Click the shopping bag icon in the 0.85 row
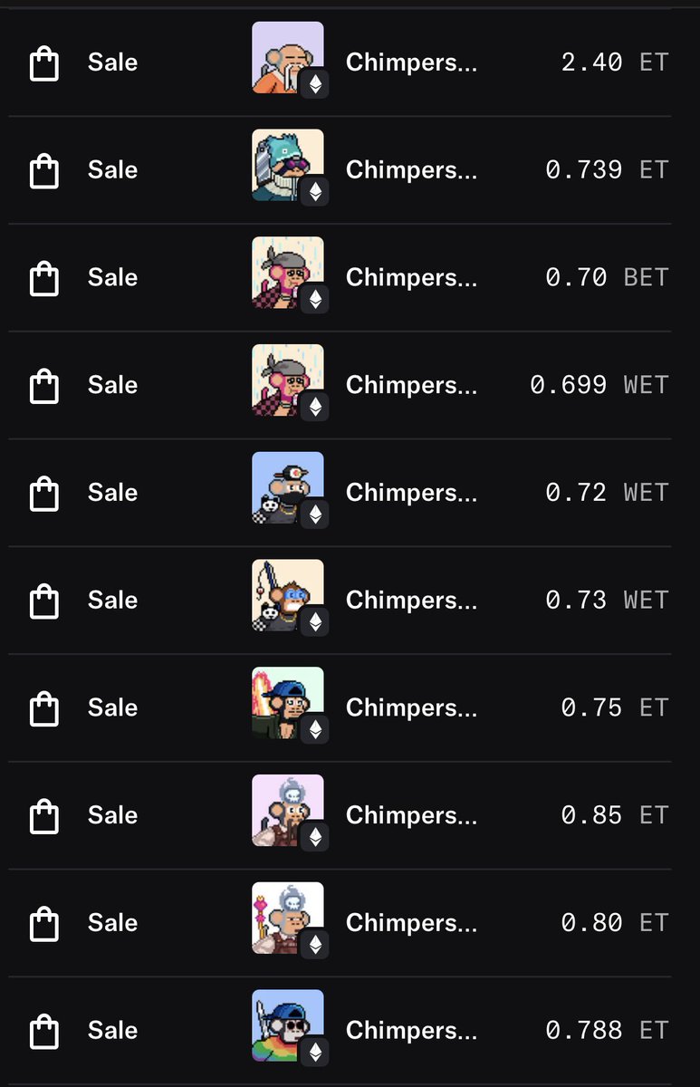The width and height of the screenshot is (700, 1087). [x=44, y=816]
